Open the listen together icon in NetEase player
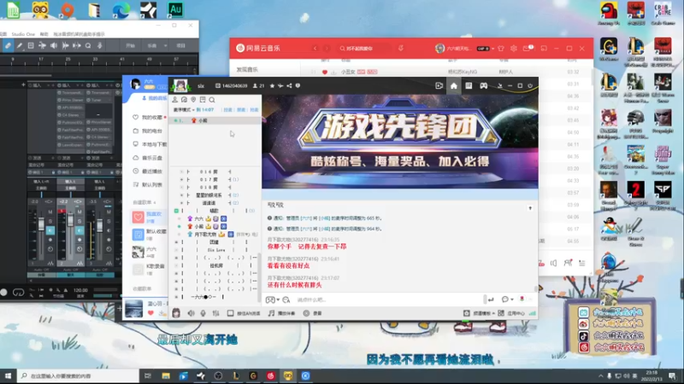Screen dimensions: 684x384 (x=568, y=263)
